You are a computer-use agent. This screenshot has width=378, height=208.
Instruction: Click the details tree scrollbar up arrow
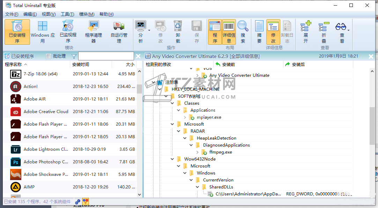[x=372, y=71]
